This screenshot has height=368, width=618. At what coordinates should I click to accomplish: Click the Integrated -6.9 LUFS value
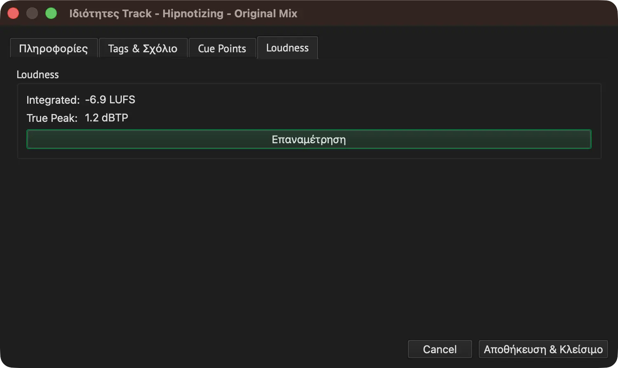point(110,100)
